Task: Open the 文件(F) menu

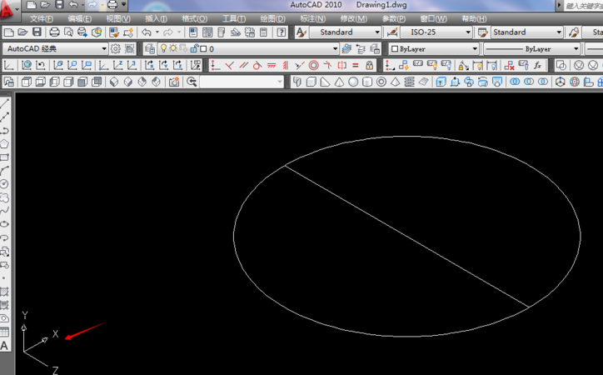Action: pyautogui.click(x=41, y=18)
